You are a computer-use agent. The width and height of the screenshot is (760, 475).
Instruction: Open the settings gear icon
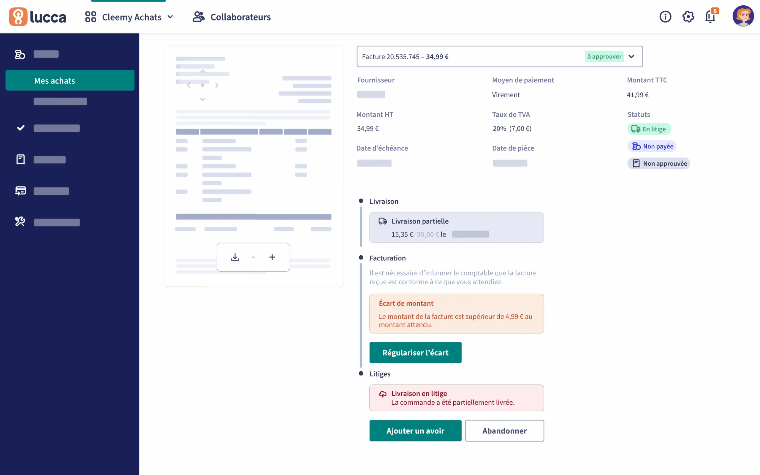tap(688, 17)
